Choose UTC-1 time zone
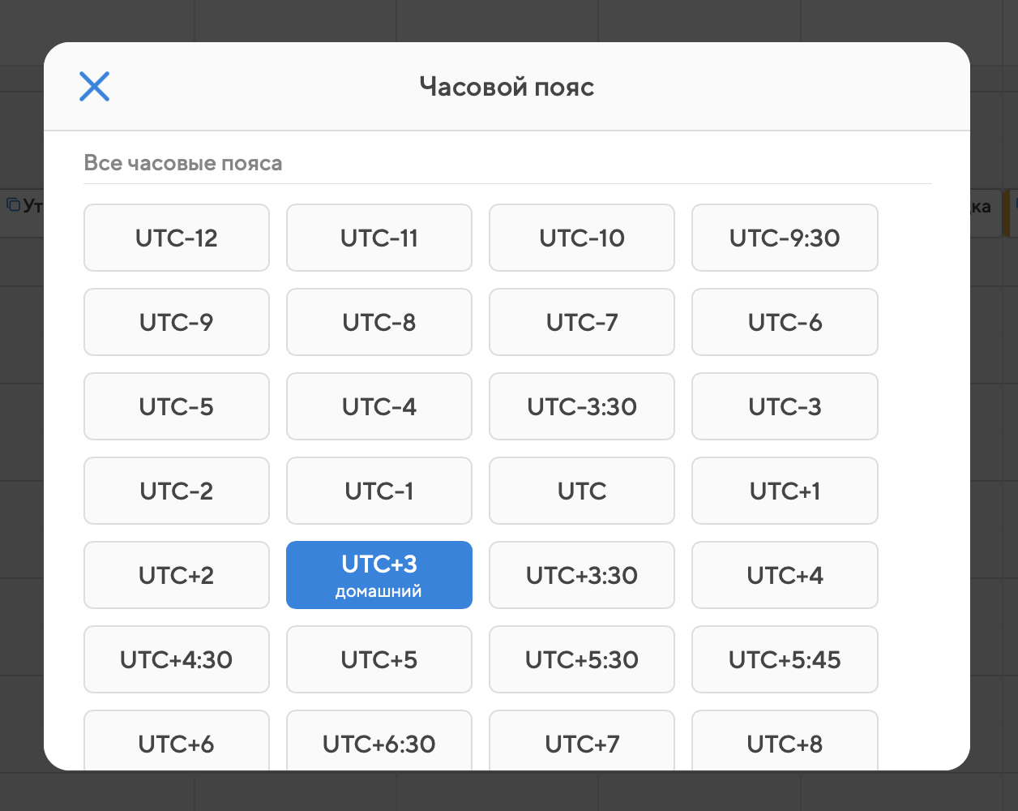This screenshot has width=1018, height=811. coord(379,491)
